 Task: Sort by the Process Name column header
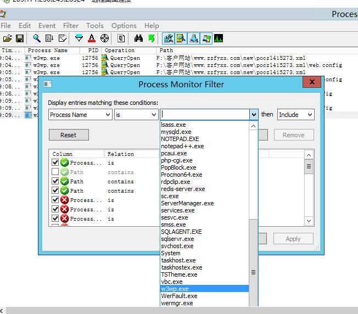point(52,50)
